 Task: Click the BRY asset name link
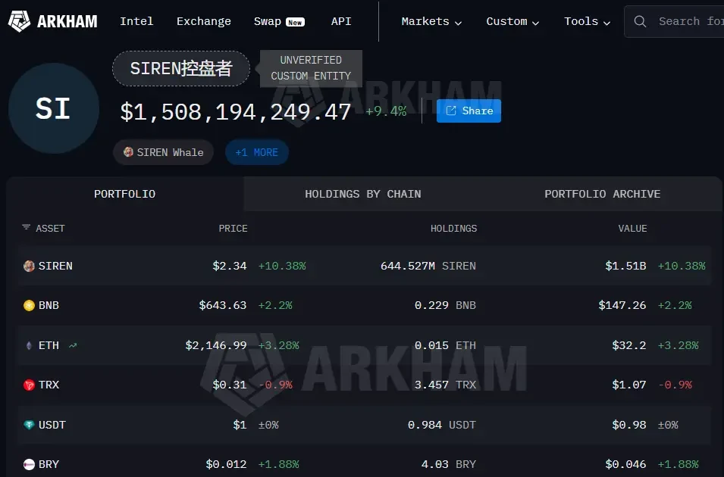49,464
